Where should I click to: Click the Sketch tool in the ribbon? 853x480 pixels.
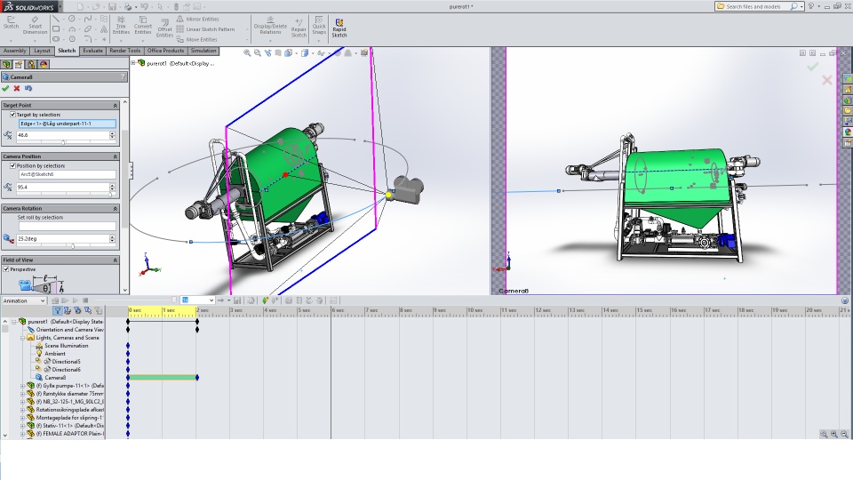(x=11, y=22)
